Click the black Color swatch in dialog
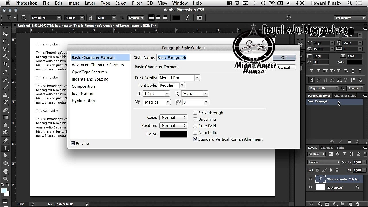368x207 pixels. [173, 134]
